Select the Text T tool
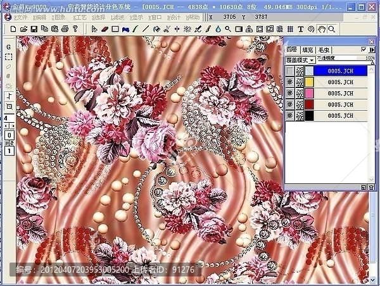This screenshot has width=380, height=286. point(300,29)
